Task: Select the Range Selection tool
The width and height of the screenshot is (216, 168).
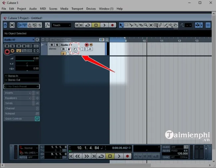Action: click(x=126, y=25)
